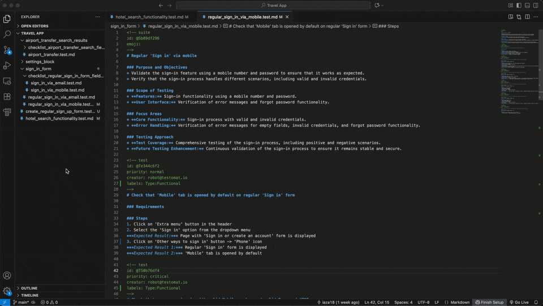Click Finish Setup in status bar

pos(489,302)
